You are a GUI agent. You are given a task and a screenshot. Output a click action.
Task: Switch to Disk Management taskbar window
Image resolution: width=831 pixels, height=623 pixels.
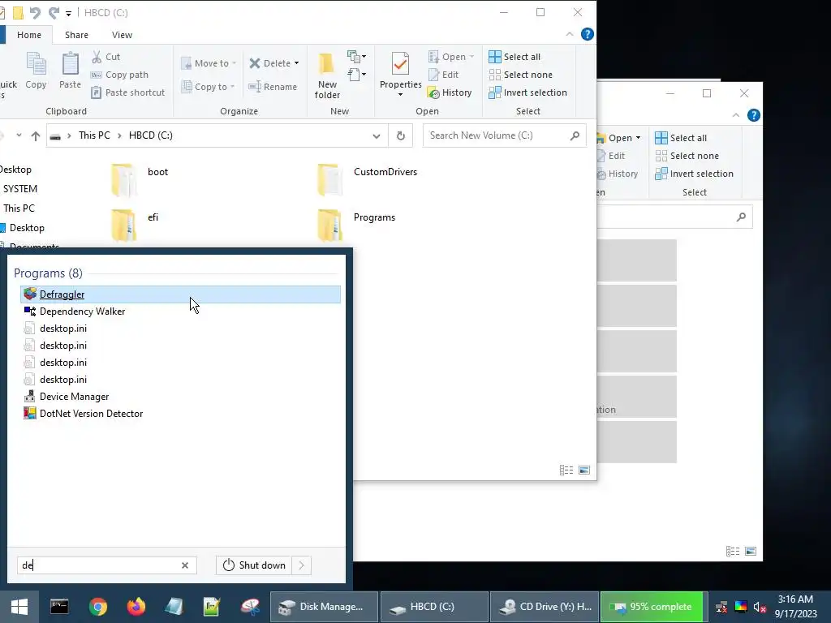(324, 607)
